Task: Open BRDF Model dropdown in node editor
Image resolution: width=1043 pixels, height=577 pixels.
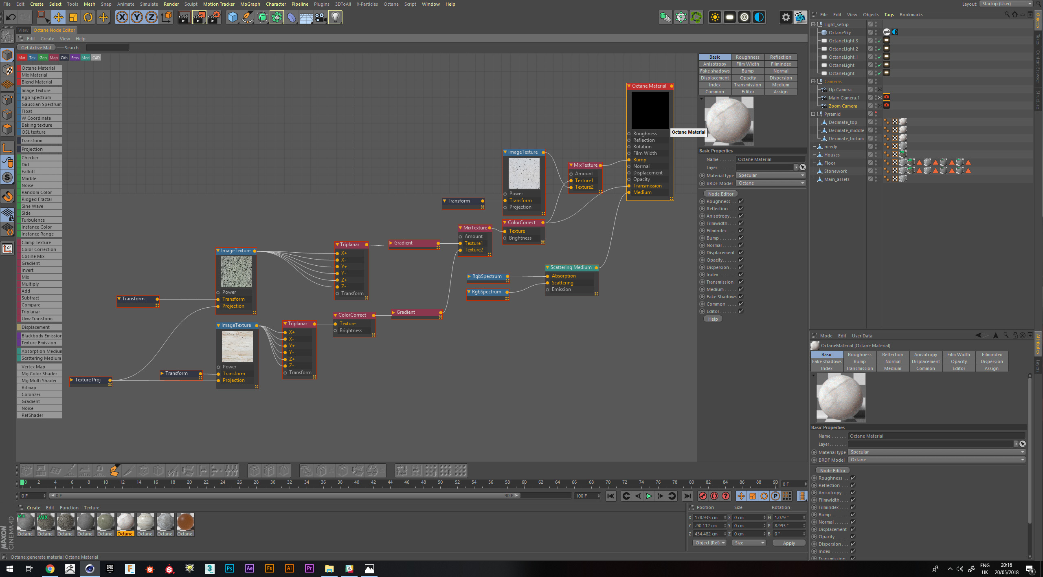Action: tap(771, 183)
